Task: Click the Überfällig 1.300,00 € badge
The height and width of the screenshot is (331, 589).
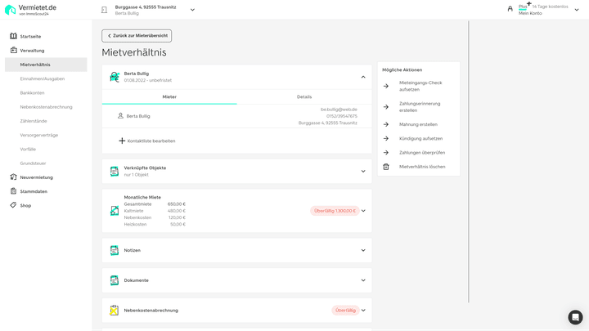Action: (x=335, y=211)
